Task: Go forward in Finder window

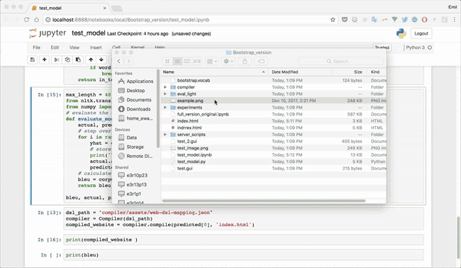Action: (128, 61)
